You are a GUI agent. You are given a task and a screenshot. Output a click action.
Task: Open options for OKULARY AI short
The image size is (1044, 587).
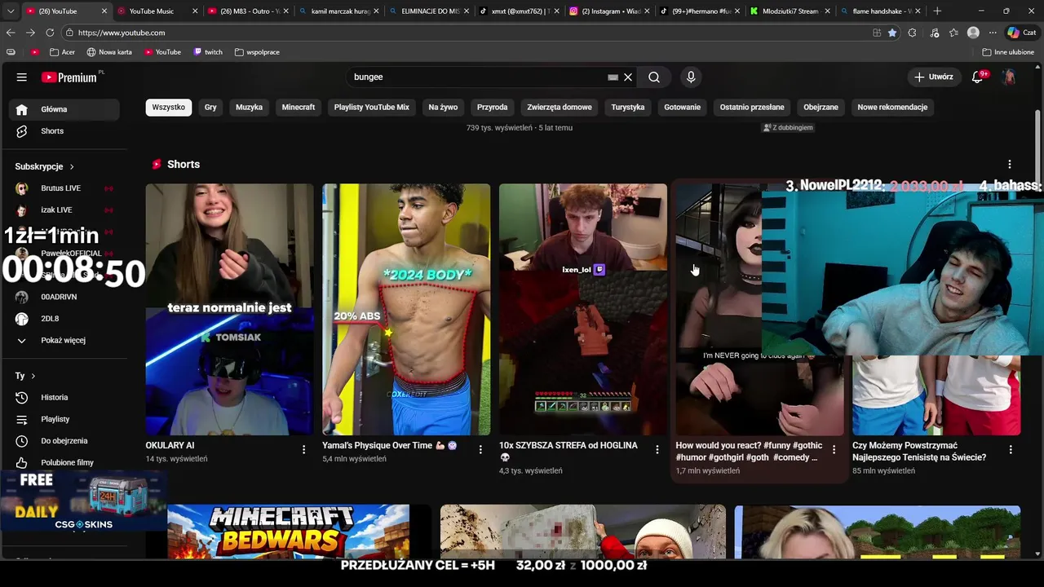point(303,449)
